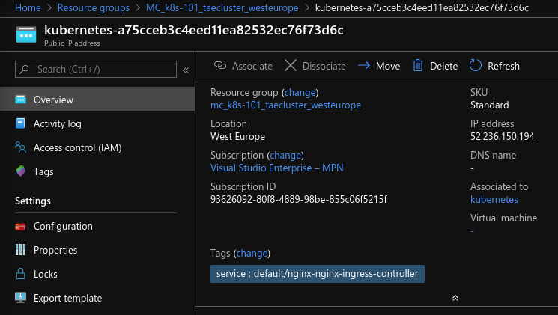Click change next to Tags

252,254
